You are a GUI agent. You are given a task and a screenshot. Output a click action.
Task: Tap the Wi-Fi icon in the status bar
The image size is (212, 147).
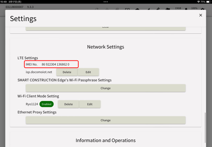199,2
